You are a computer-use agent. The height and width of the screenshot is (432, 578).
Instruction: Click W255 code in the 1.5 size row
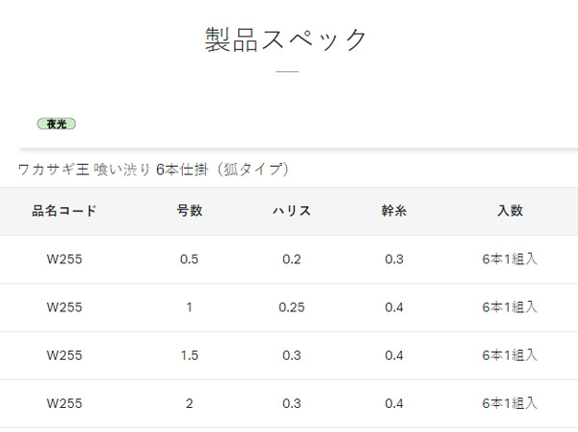point(65,355)
